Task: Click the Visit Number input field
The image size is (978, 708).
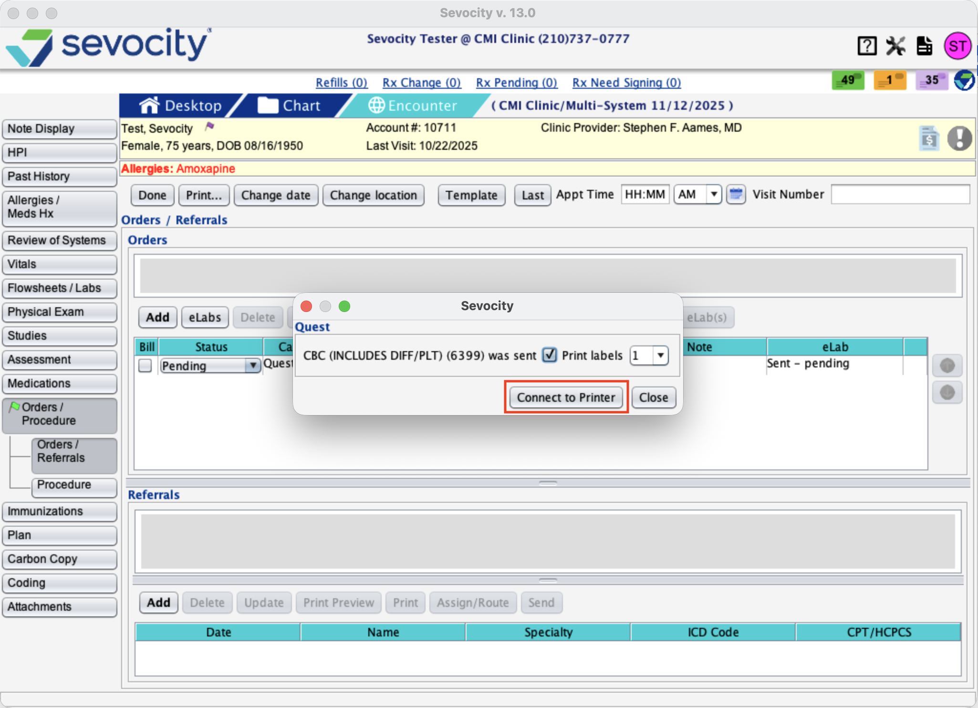Action: [x=900, y=195]
